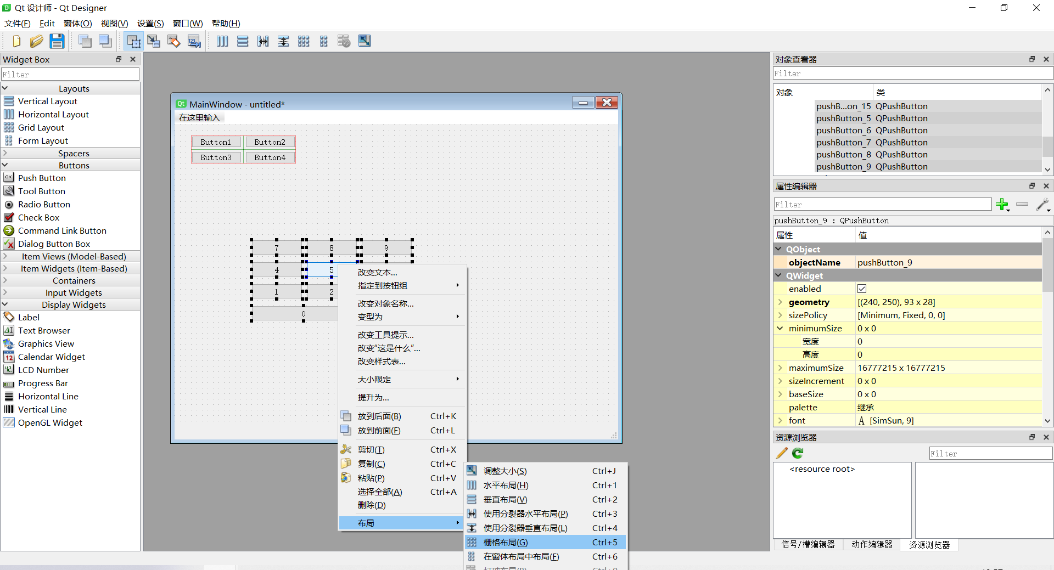Click the 0 button in the form
The height and width of the screenshot is (570, 1054).
pos(304,314)
